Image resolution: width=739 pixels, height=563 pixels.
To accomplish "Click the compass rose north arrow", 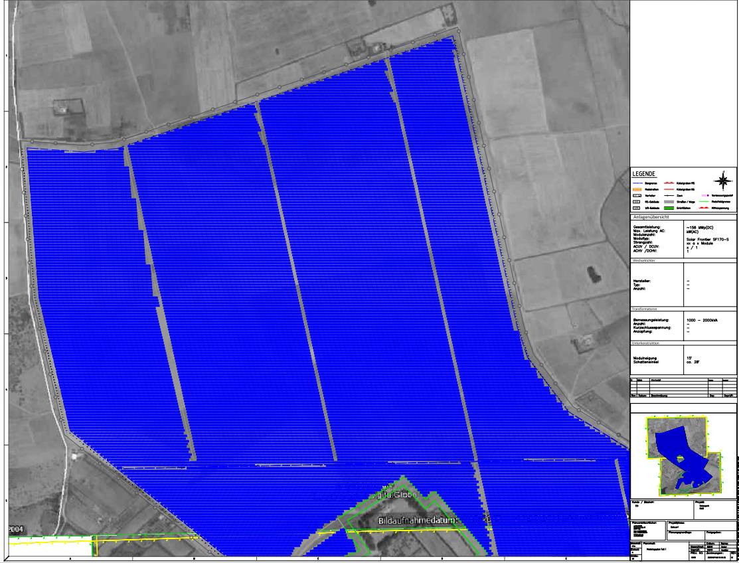I will point(722,180).
